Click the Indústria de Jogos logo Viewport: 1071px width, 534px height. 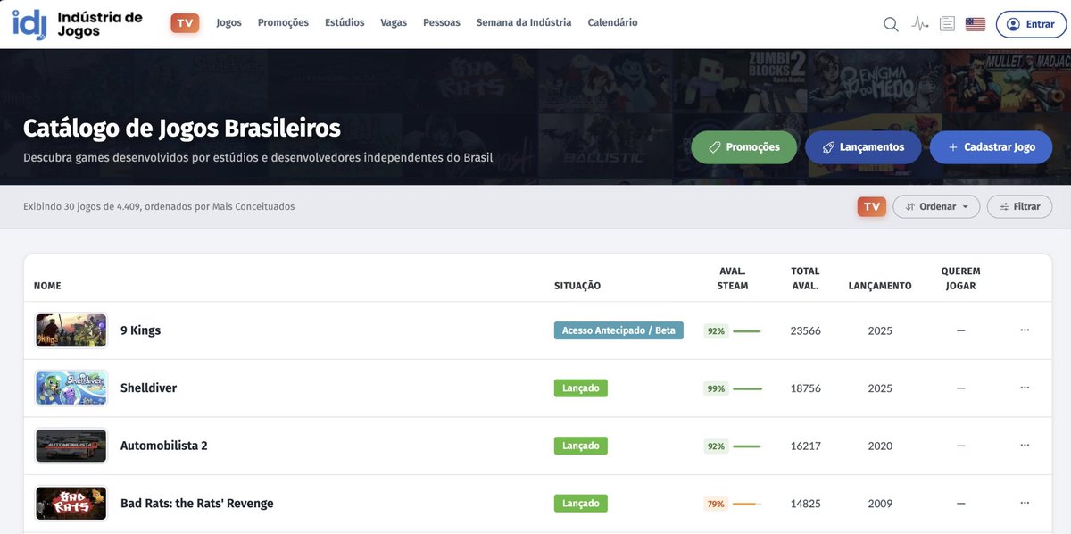pos(78,24)
